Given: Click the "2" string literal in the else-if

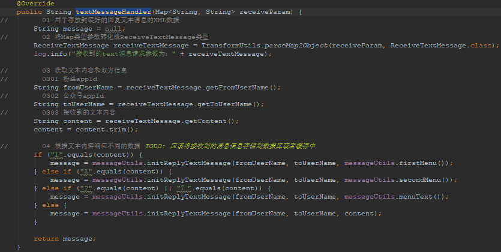Looking at the screenshot, I should pos(86,172).
